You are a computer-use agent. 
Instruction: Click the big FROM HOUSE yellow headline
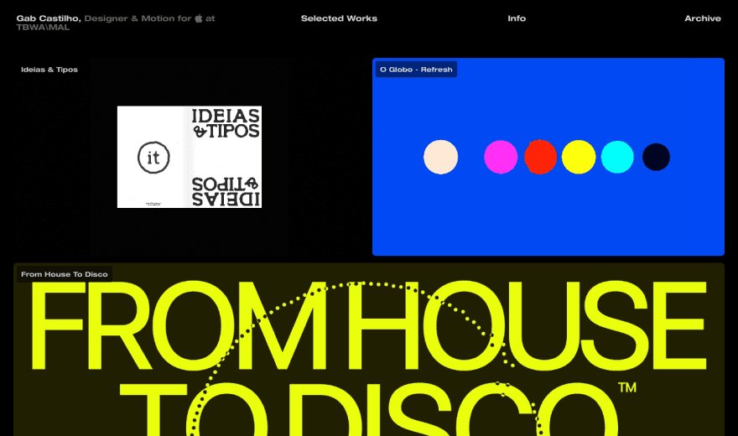click(368, 325)
